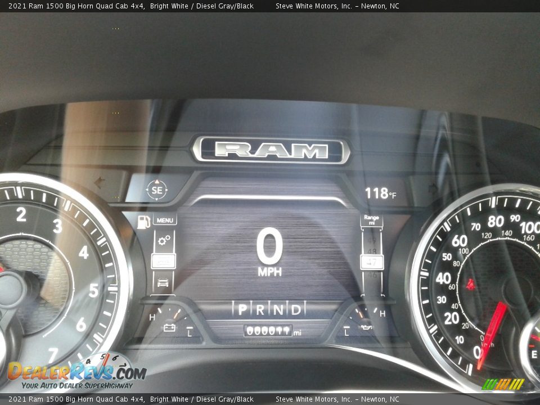Select the vehicle icon in menu column
Image resolution: width=540 pixels, height=405 pixels.
[x=163, y=282]
